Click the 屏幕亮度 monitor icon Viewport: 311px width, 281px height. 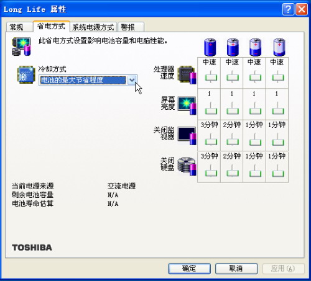[187, 105]
